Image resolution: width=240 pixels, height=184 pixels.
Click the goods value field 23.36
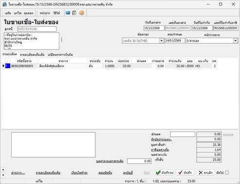coord(209,145)
